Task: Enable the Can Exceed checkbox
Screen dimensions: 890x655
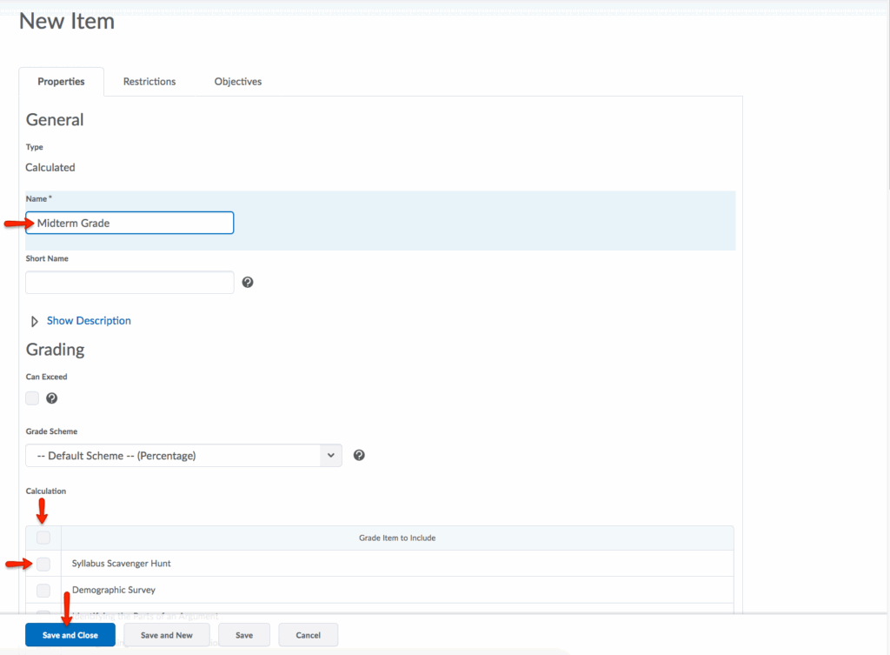Action: point(32,398)
